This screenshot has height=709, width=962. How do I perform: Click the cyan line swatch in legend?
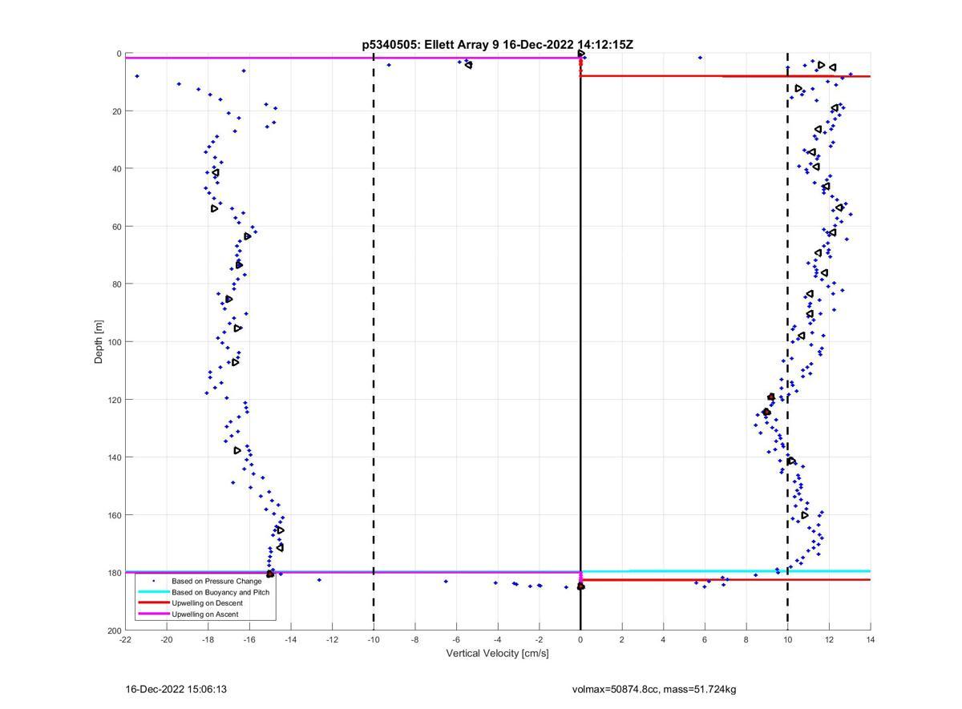[x=153, y=592]
